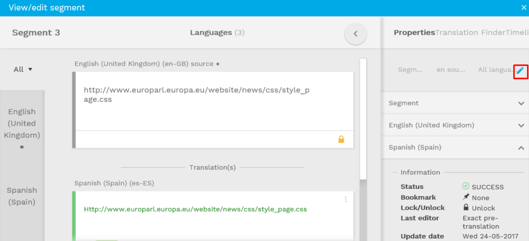Image resolution: width=529 pixels, height=241 pixels.
Task: Switch to the Properties tab
Action: tap(414, 33)
